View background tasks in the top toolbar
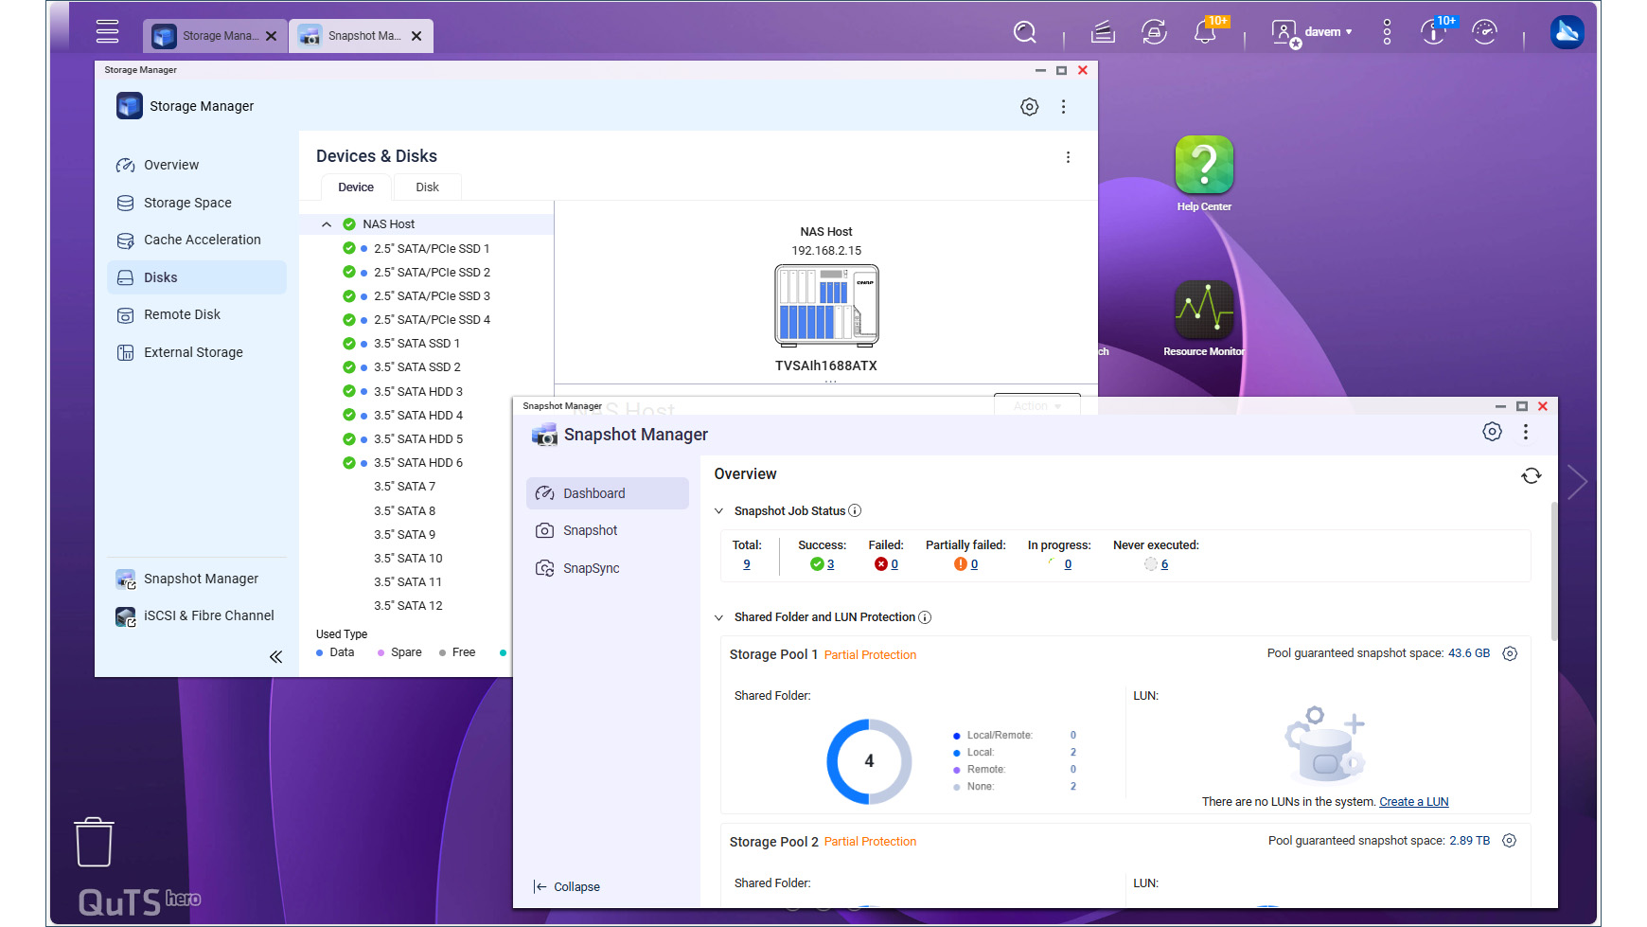The height and width of the screenshot is (927, 1647). [1102, 31]
